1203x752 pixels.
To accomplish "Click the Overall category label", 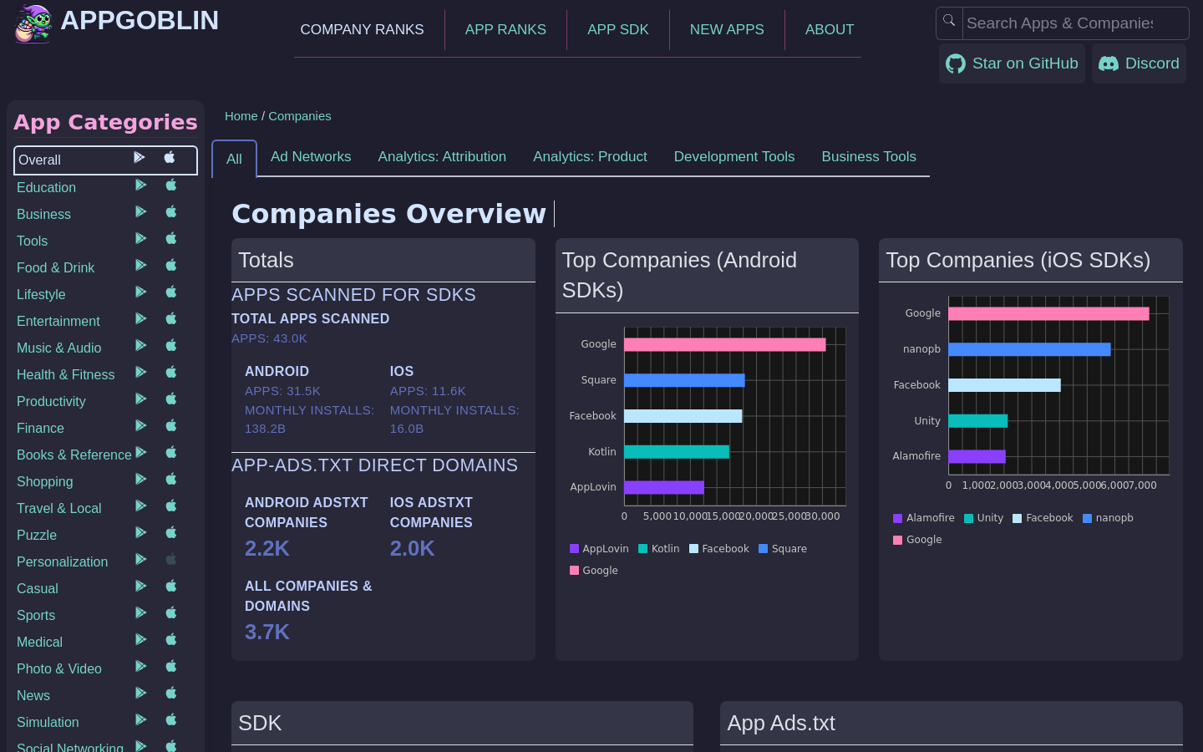I will click(39, 160).
